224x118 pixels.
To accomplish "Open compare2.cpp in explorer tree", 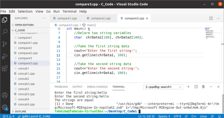I will (30, 53).
